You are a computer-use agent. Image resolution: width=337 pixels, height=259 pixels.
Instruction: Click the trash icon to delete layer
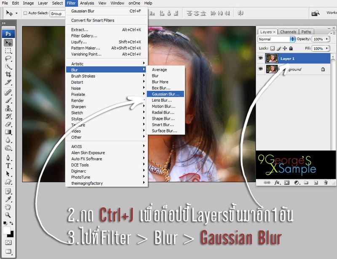click(326, 182)
